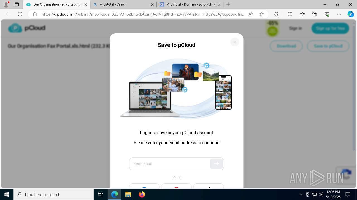Open the Copilot icon
357x200 pixels.
[351, 14]
